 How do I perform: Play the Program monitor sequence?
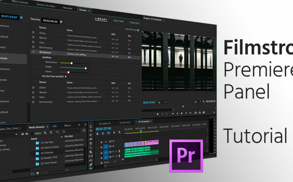tap(182, 113)
